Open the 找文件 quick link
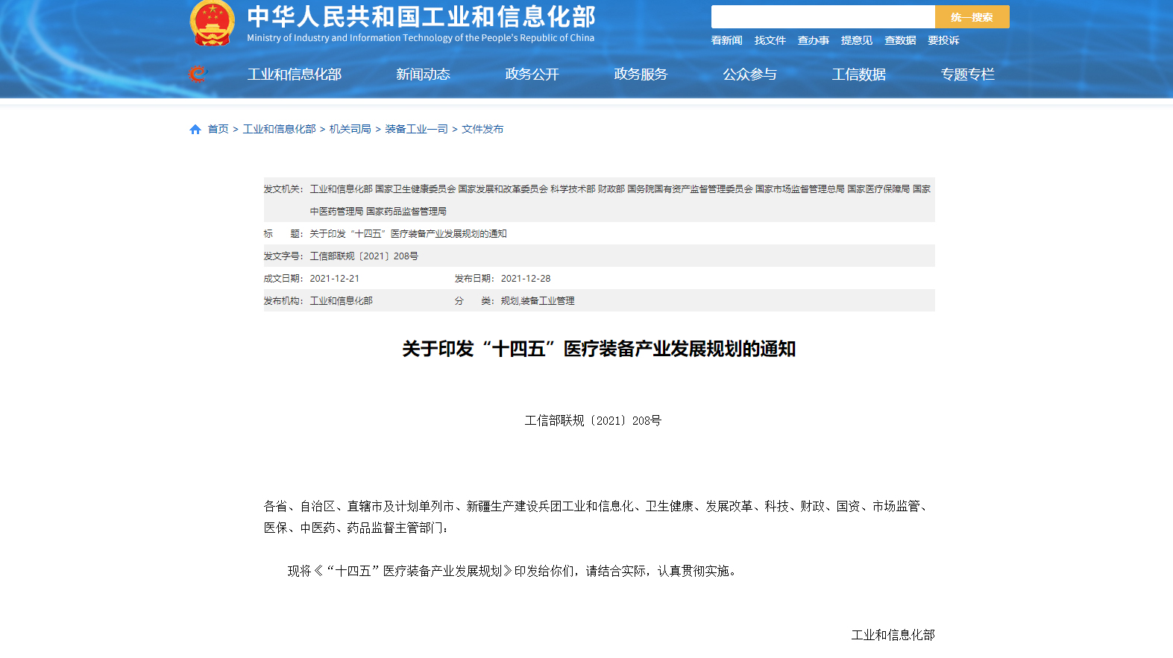This screenshot has height=658, width=1173. pos(770,40)
